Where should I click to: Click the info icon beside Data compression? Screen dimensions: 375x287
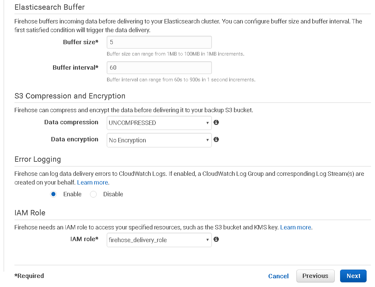216,123
